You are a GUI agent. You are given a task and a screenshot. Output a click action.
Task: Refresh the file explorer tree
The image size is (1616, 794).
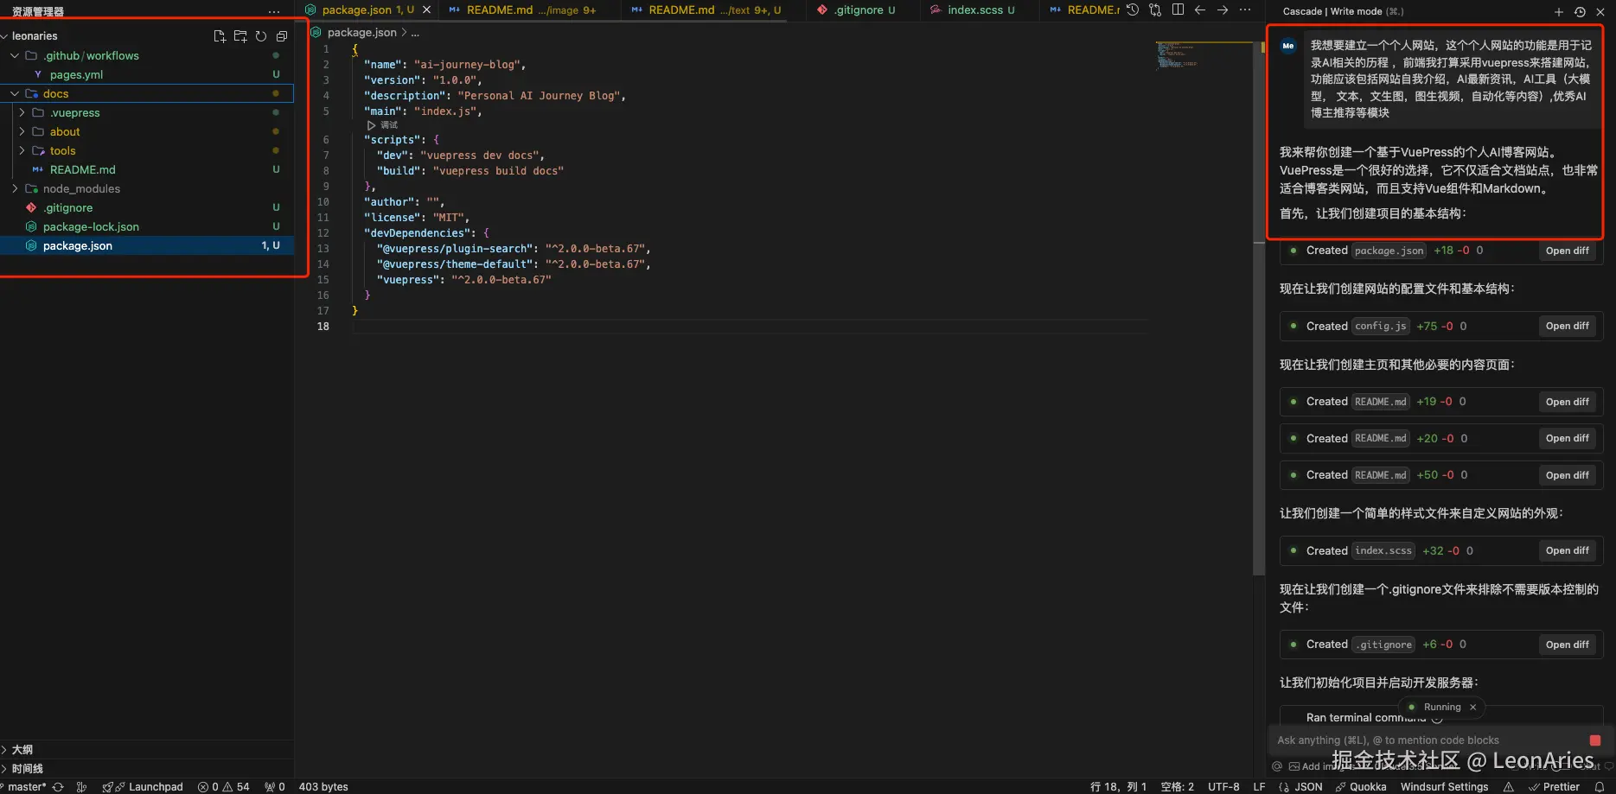click(261, 36)
